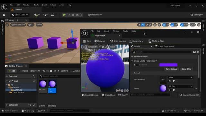Click the Parent material thumbnail
Screen dimensions: 206x116
pos(163,88)
